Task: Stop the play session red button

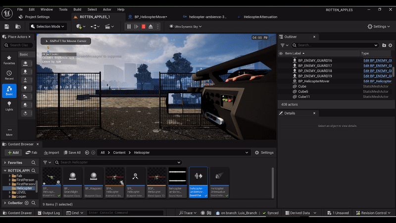Action: [144, 27]
